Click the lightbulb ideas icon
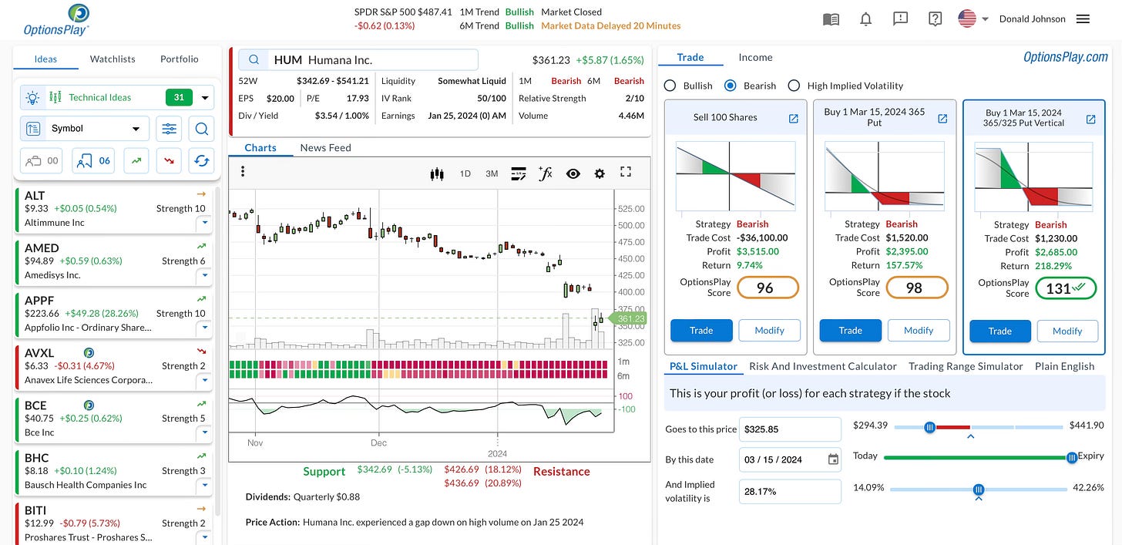1122x545 pixels. point(32,97)
